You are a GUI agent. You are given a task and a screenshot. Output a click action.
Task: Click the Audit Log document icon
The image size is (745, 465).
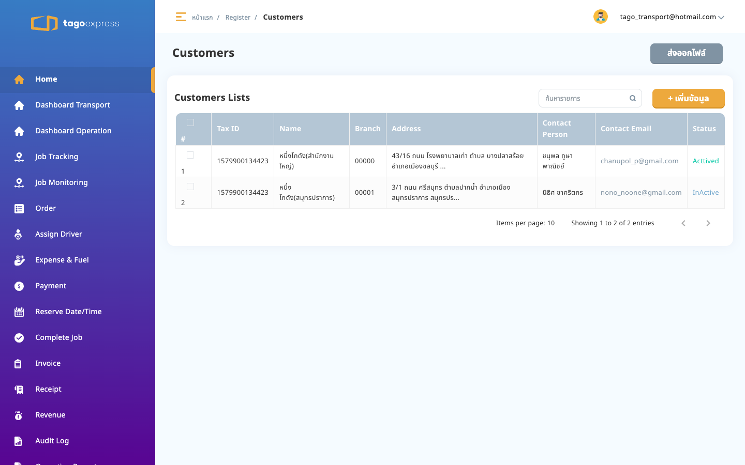click(18, 441)
